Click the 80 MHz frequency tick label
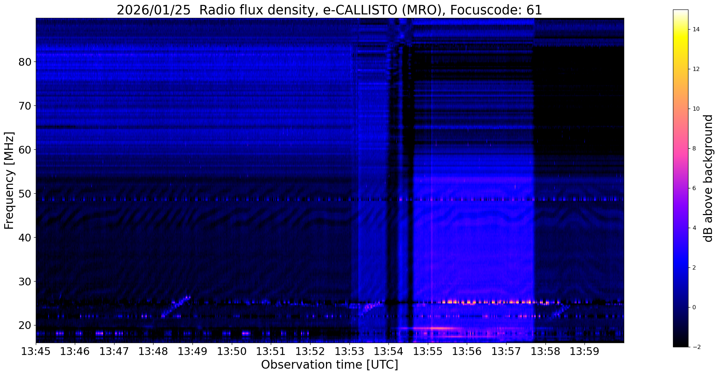 pyautogui.click(x=25, y=62)
